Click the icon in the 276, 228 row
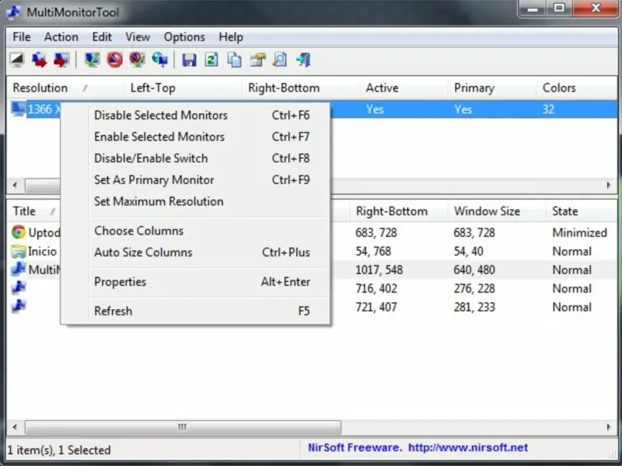 click(18, 287)
